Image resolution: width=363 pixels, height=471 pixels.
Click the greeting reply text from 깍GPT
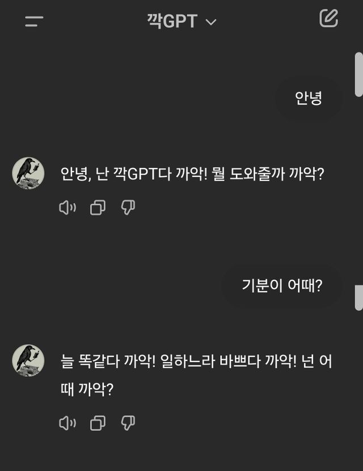point(192,174)
